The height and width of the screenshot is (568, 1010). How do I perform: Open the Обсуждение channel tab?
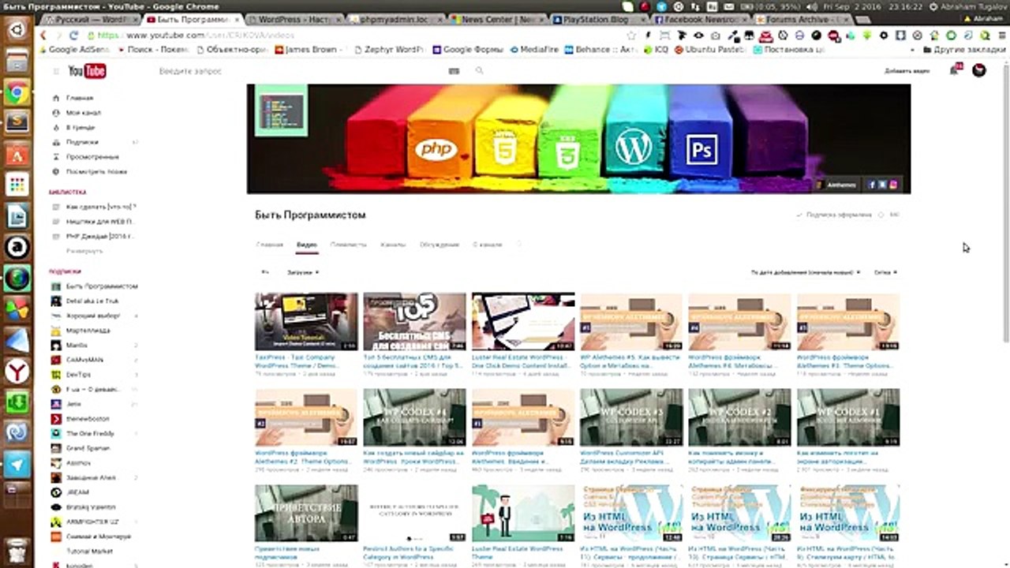pos(440,245)
